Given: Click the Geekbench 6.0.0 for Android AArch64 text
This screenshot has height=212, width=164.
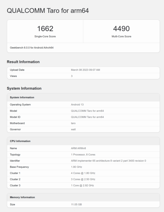Looking at the screenshot, I should point(30,48).
